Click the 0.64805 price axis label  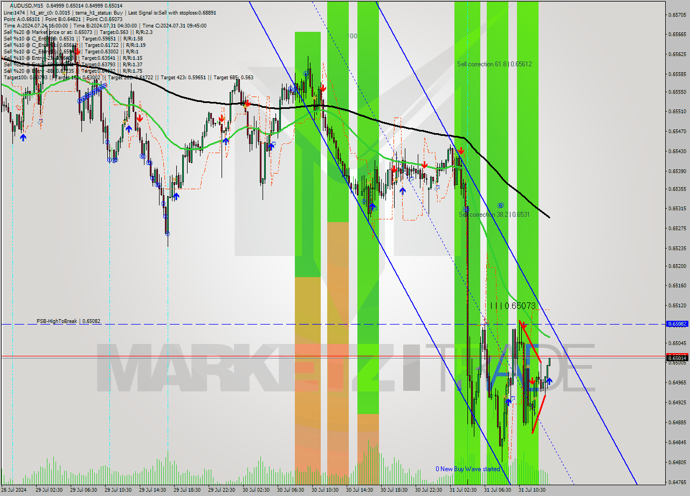tap(678, 462)
